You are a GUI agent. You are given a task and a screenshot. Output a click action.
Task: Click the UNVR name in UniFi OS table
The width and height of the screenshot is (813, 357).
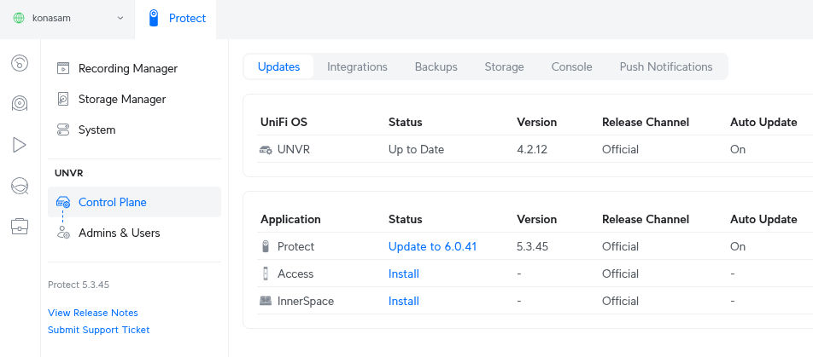pos(294,149)
